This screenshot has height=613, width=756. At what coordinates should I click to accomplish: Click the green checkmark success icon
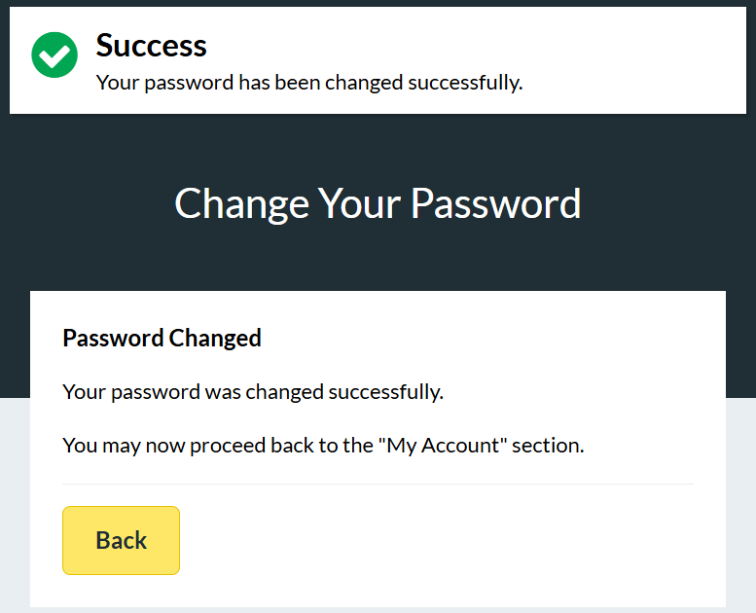(x=54, y=55)
